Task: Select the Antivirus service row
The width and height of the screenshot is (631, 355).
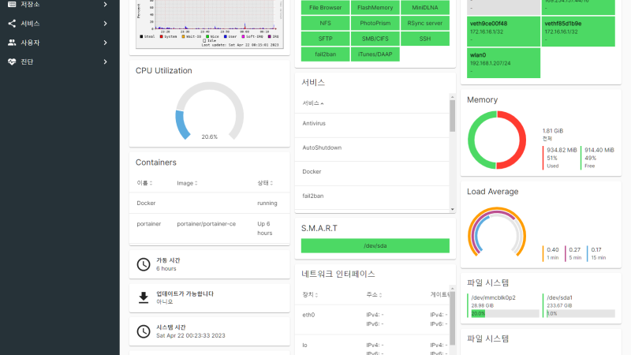Action: click(372, 124)
